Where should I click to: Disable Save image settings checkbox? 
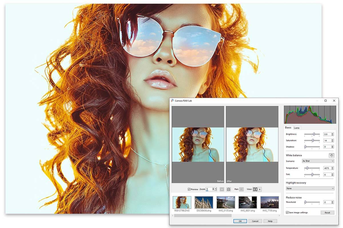tap(287, 213)
